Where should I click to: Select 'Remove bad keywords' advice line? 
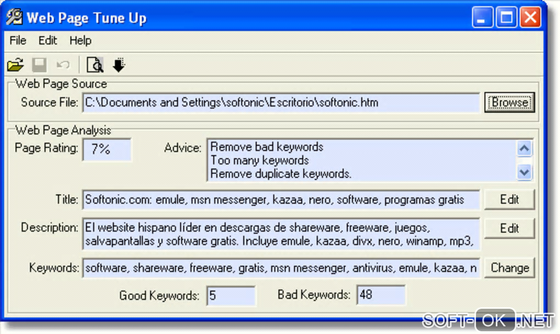[267, 147]
